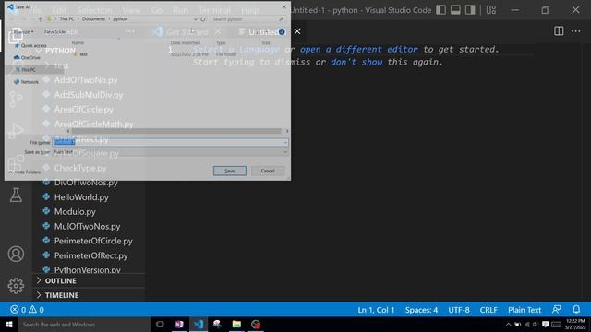
Task: Sort files by Date modified column
Action: coord(185,43)
